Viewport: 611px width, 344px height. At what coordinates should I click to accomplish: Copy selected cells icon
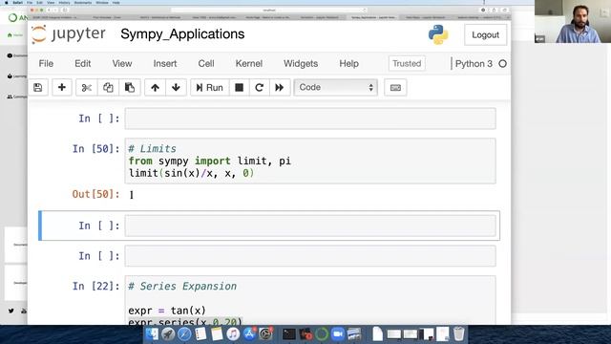108,87
